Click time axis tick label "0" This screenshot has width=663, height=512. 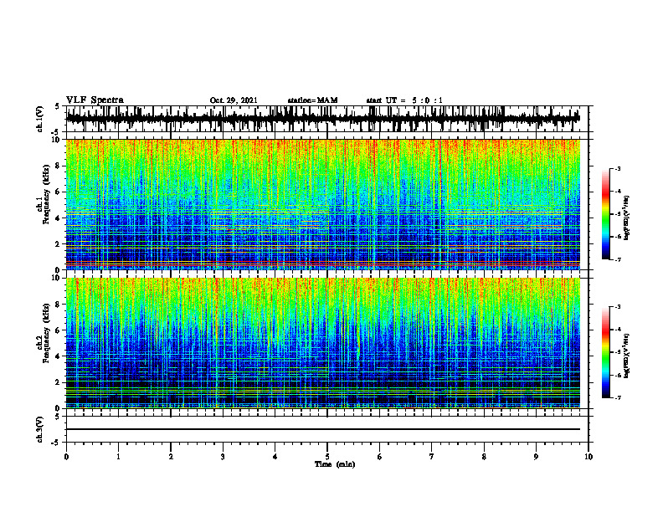click(x=66, y=457)
